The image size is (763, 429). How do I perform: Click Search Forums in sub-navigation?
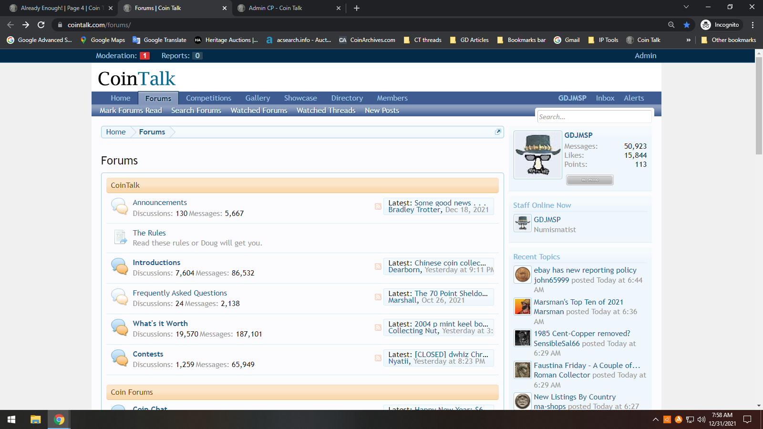pos(196,111)
